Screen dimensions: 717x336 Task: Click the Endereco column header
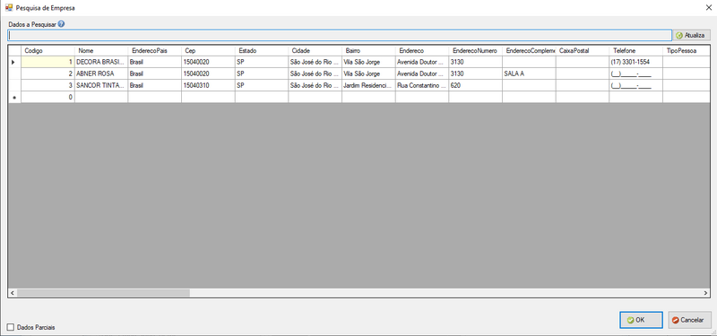pos(422,51)
